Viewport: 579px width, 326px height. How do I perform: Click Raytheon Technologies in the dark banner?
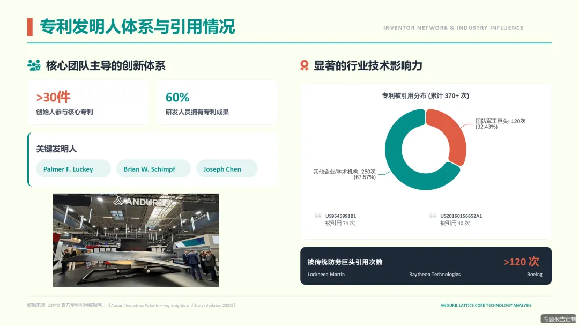pyautogui.click(x=435, y=275)
